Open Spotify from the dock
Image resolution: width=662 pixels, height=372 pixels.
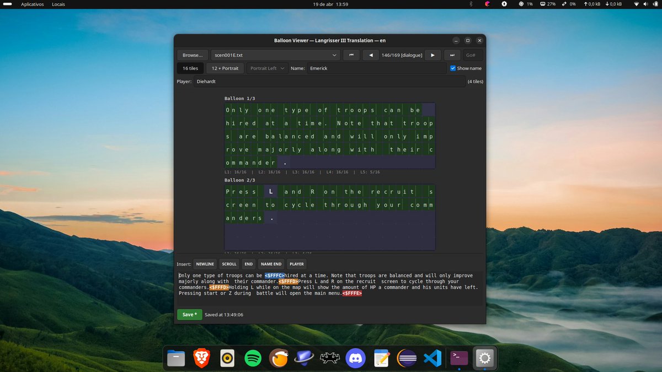(253, 359)
